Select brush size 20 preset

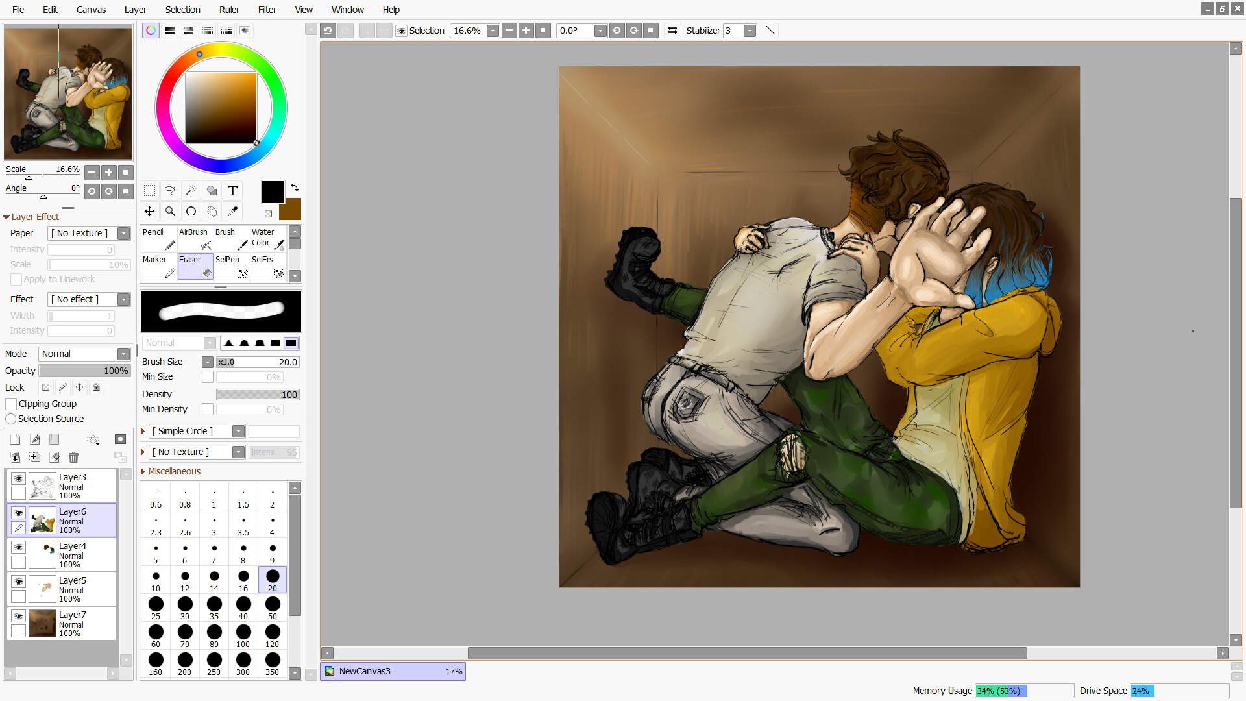coord(273,580)
